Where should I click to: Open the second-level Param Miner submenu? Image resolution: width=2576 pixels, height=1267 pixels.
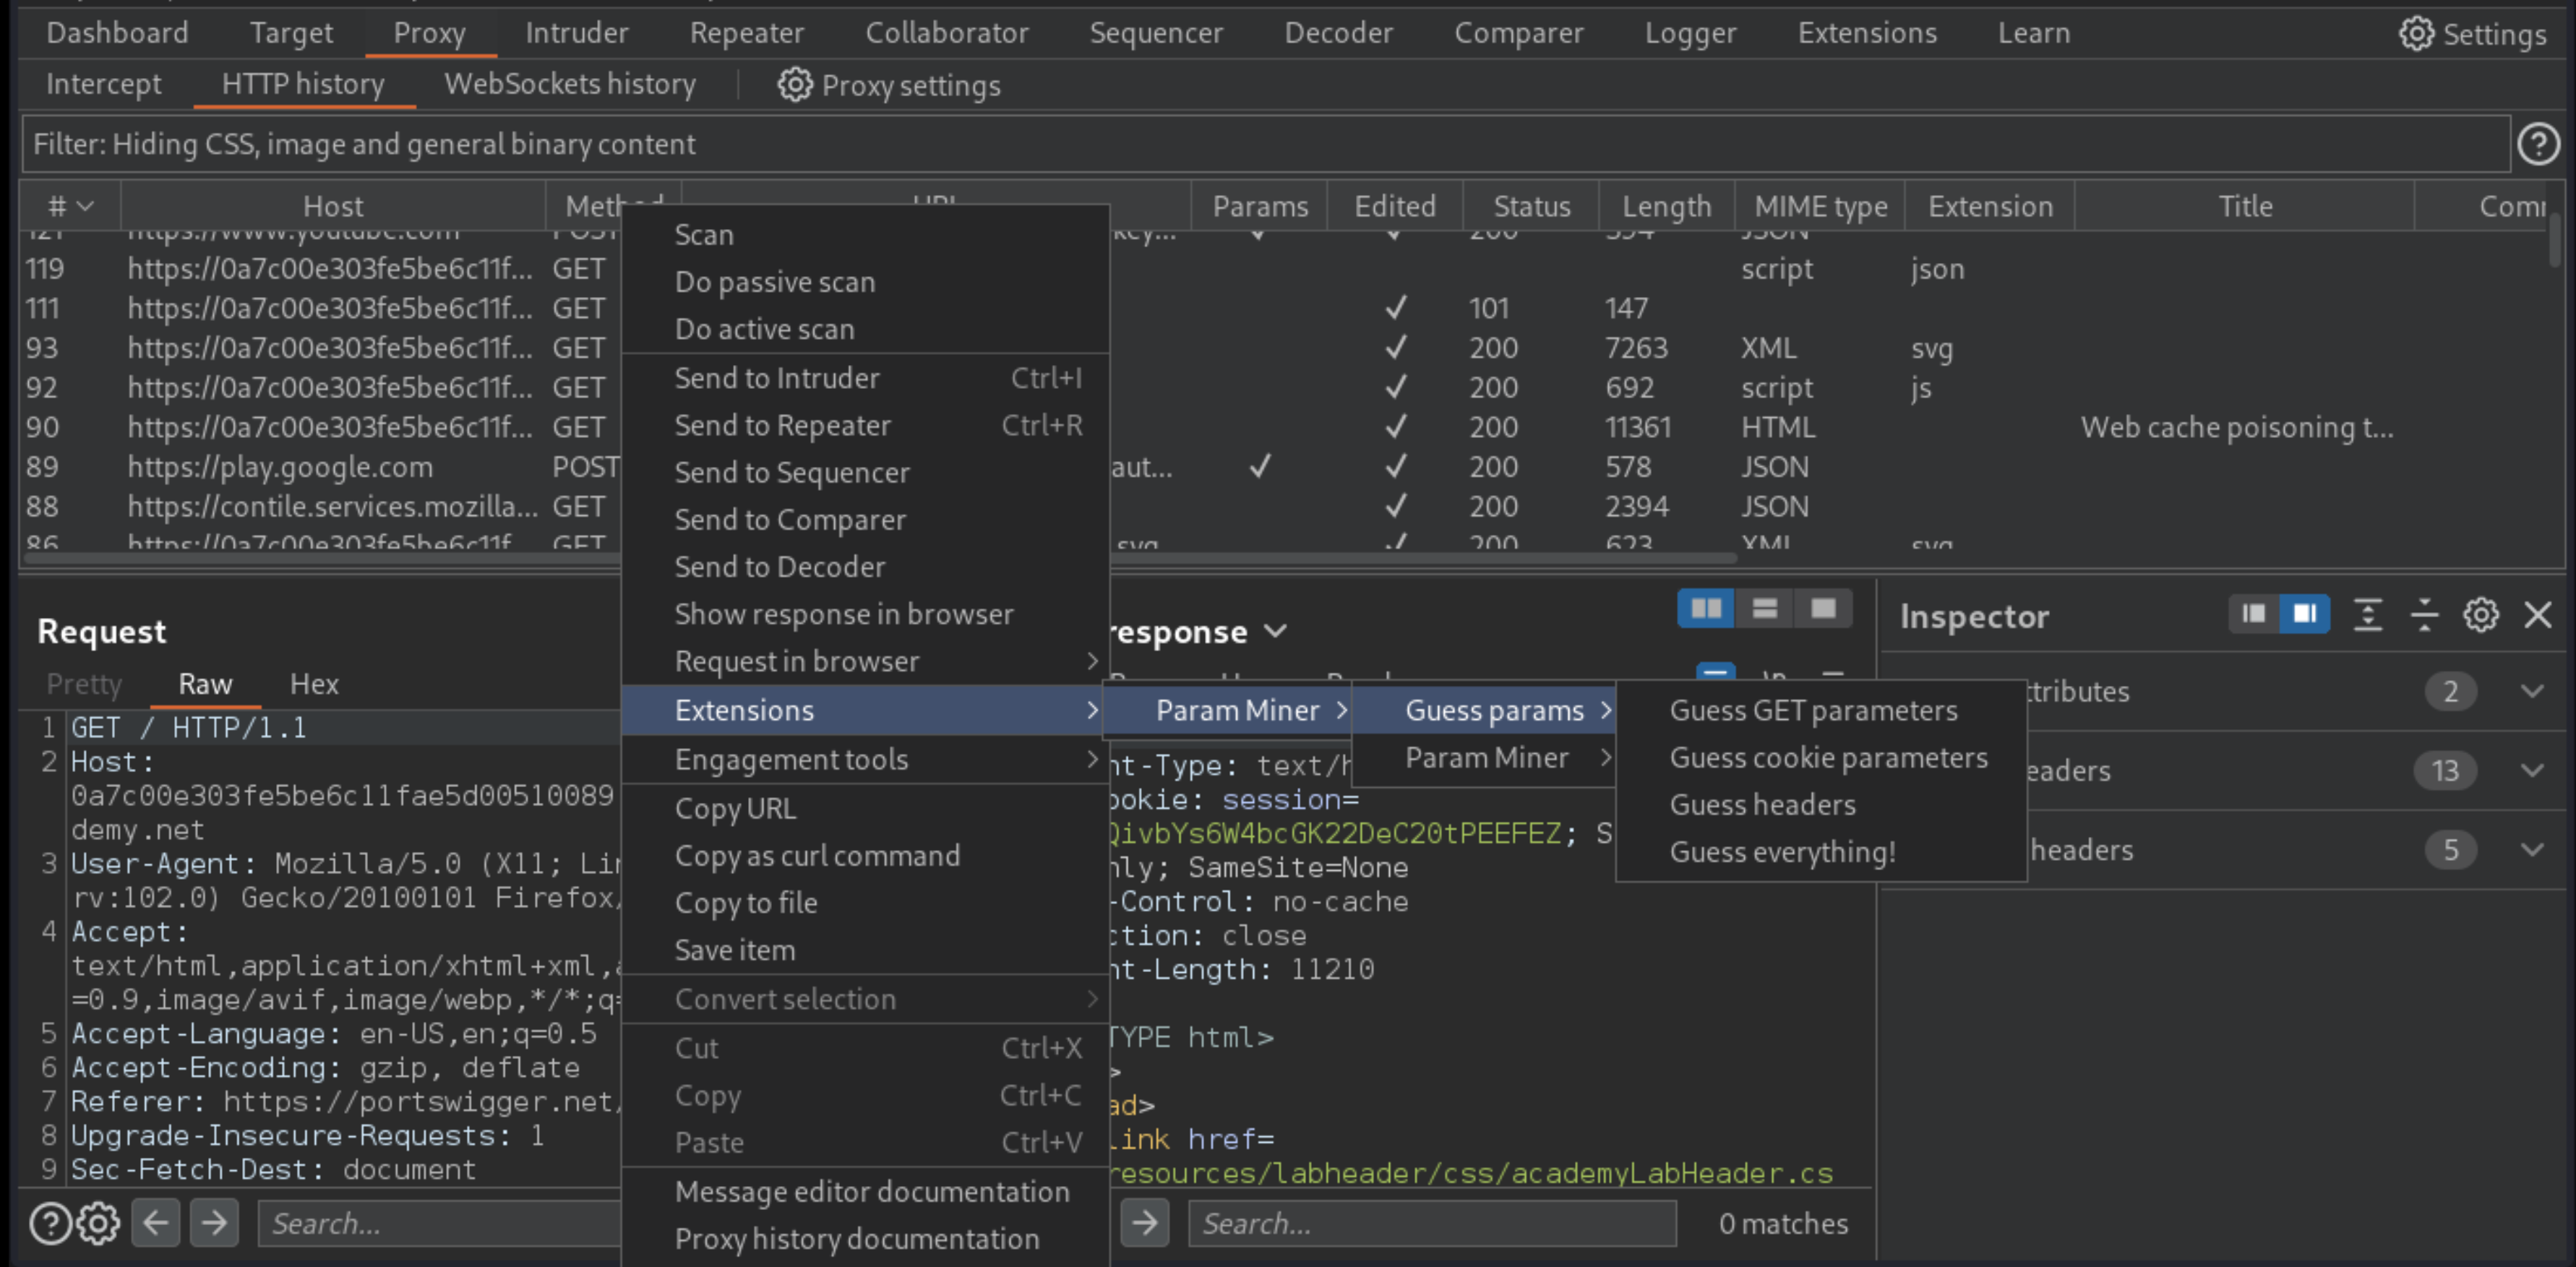tap(1484, 758)
